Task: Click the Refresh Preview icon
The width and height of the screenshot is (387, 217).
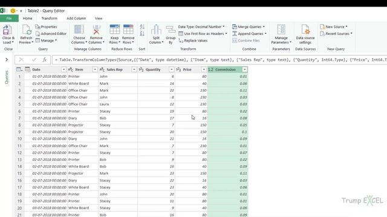Action: coord(27,30)
